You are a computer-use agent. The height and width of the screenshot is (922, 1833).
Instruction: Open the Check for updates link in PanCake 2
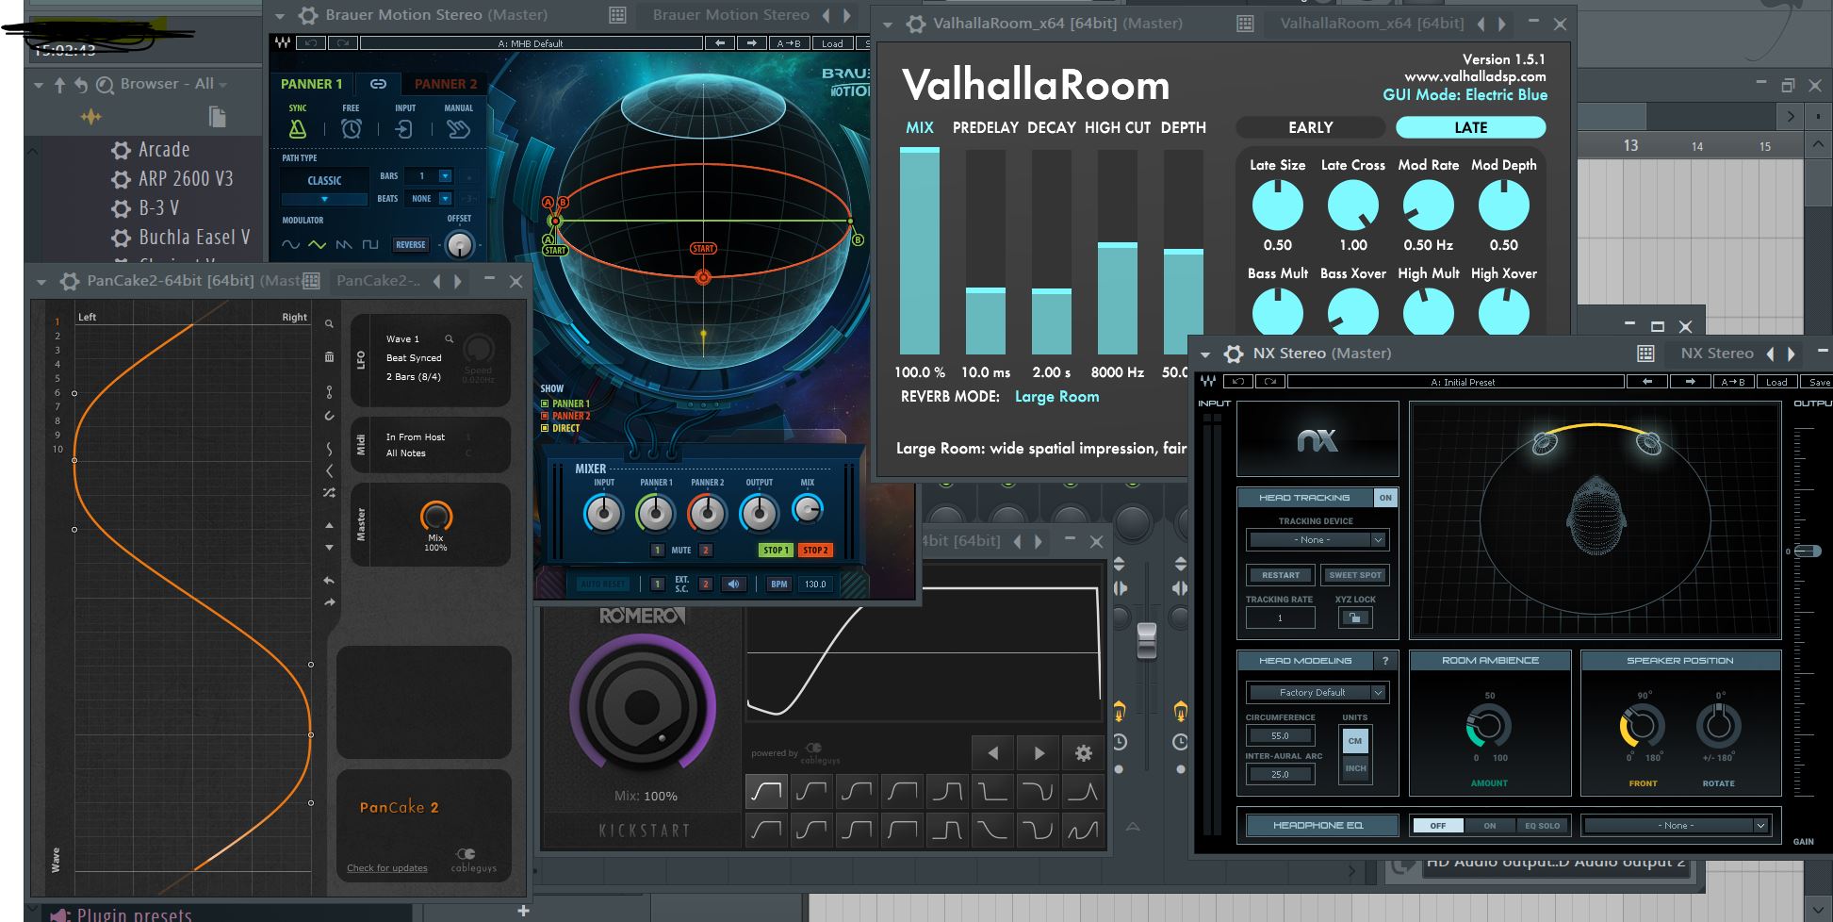tap(386, 868)
